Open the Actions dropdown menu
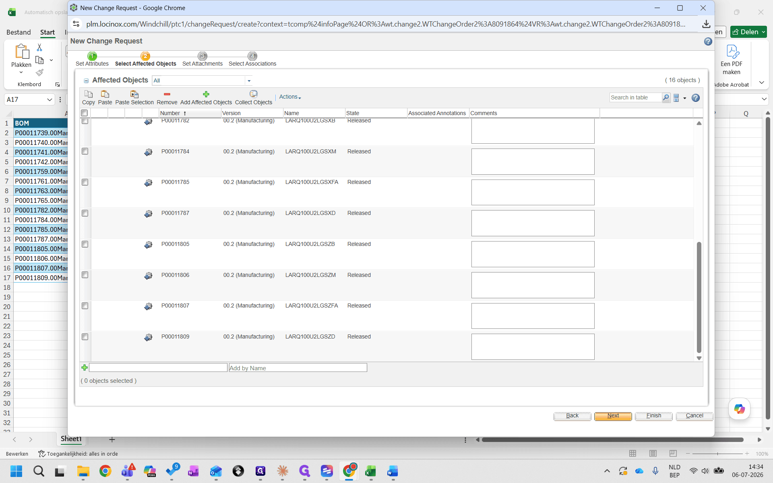Viewport: 773px width, 483px height. tap(290, 97)
